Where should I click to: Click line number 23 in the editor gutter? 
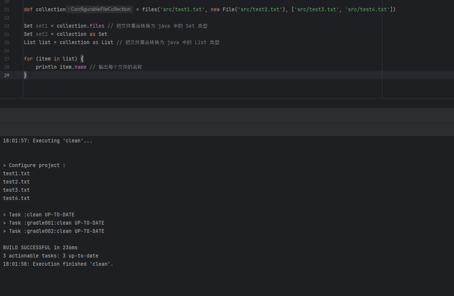[x=7, y=26]
